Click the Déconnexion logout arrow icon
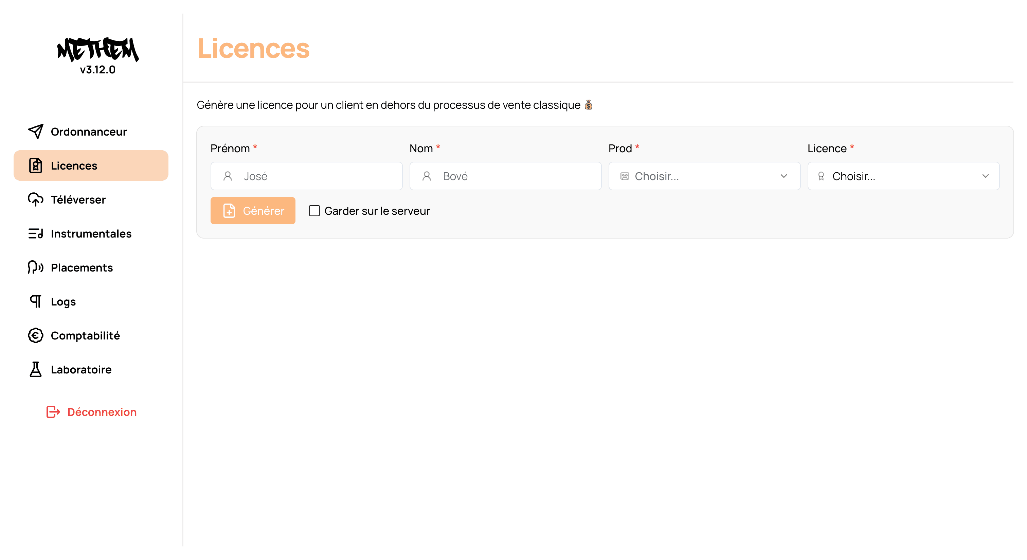 click(x=53, y=412)
